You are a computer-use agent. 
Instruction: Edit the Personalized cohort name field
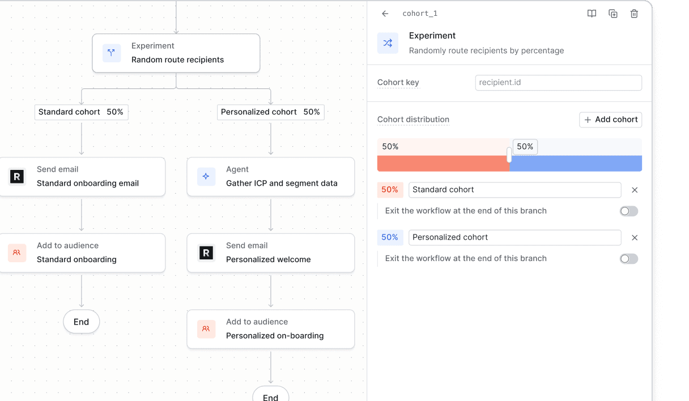tap(514, 237)
